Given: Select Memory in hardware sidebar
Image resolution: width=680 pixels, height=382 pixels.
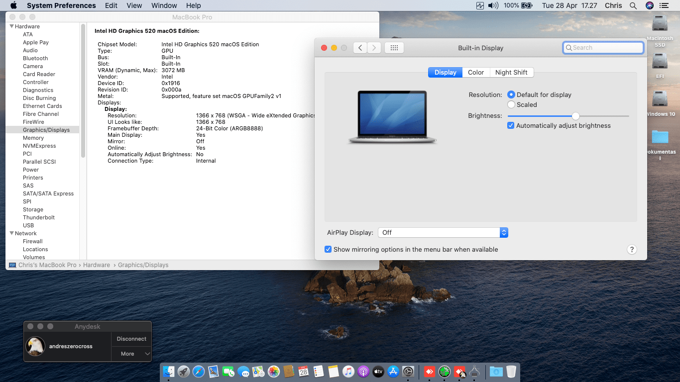Looking at the screenshot, I should (x=33, y=138).
